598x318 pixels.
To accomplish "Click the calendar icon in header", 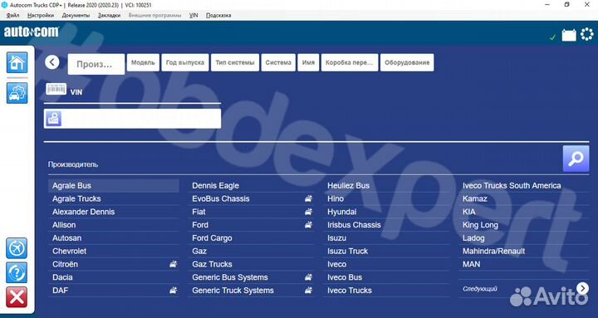I will pyautogui.click(x=569, y=35).
